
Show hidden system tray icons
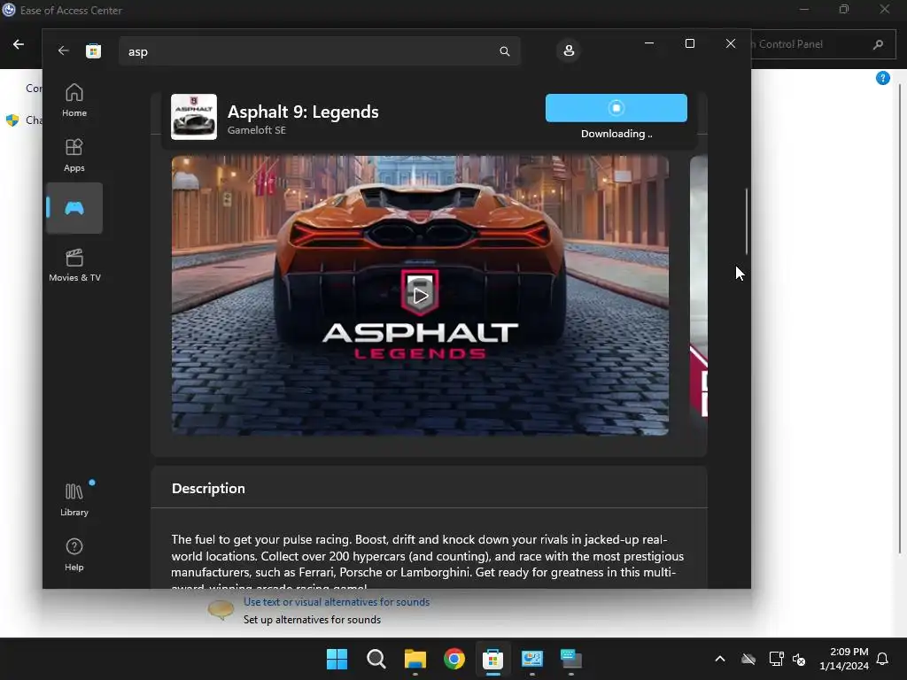[720, 659]
